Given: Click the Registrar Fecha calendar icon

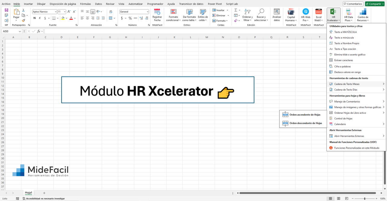Looking at the screenshot, I should pos(157,12).
